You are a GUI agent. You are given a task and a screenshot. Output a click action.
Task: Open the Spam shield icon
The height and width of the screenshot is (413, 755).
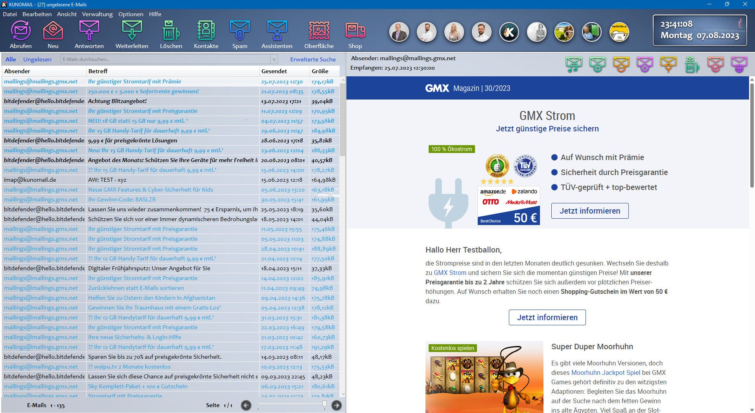pos(240,31)
